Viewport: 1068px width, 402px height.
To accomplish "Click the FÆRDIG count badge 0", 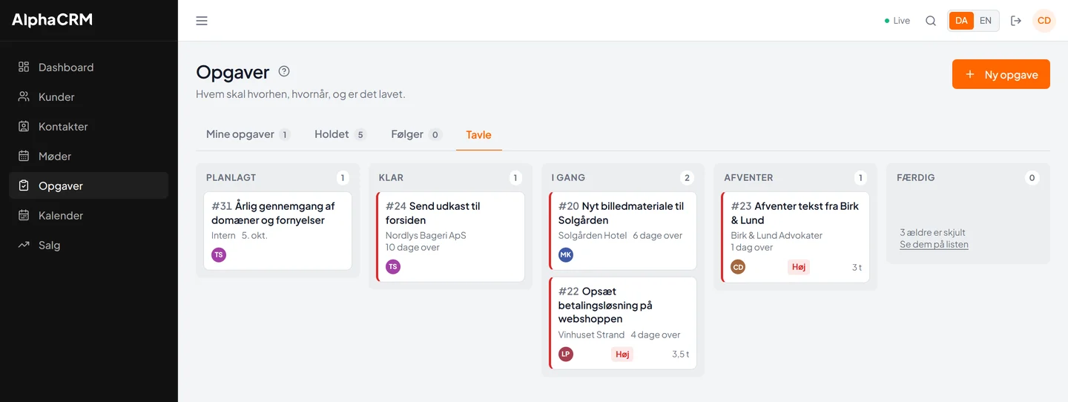I will tap(1032, 178).
